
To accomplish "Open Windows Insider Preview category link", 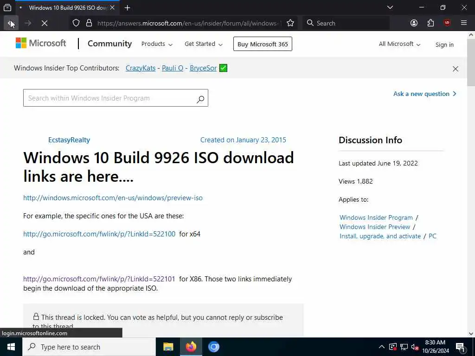I will 375,227.
